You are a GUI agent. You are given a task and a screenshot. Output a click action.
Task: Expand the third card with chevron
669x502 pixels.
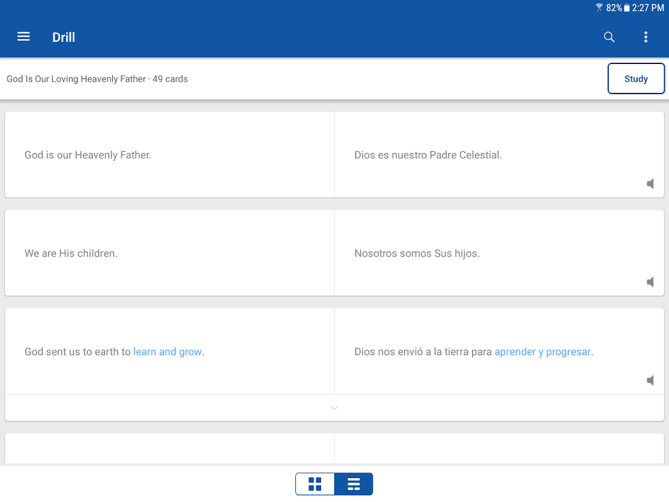(x=334, y=408)
